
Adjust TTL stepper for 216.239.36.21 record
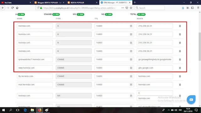(131, 43)
